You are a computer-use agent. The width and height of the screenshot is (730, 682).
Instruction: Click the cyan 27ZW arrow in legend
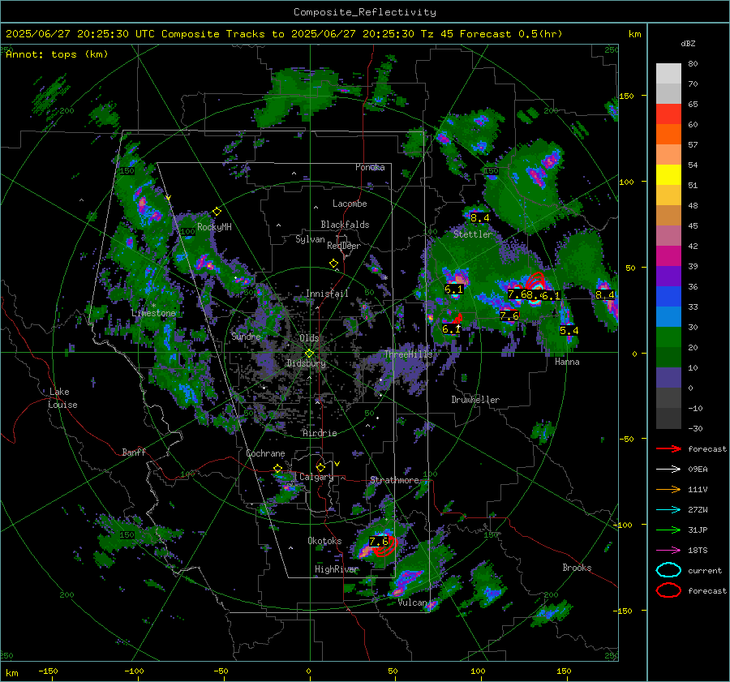pyautogui.click(x=668, y=510)
